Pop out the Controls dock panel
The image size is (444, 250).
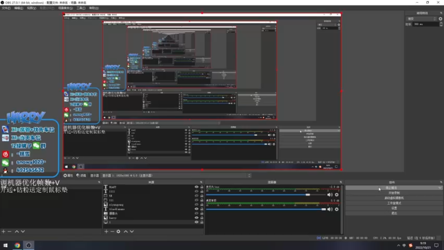(x=441, y=182)
